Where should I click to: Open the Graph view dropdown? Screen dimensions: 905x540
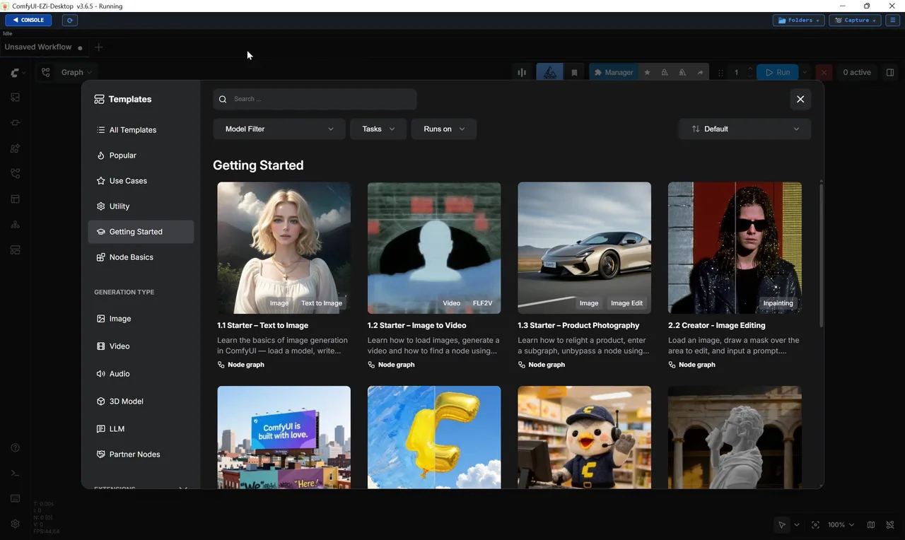coord(76,72)
